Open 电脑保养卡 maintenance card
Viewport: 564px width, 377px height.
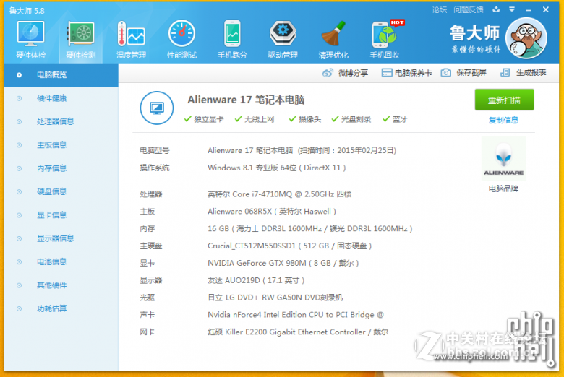pos(406,73)
